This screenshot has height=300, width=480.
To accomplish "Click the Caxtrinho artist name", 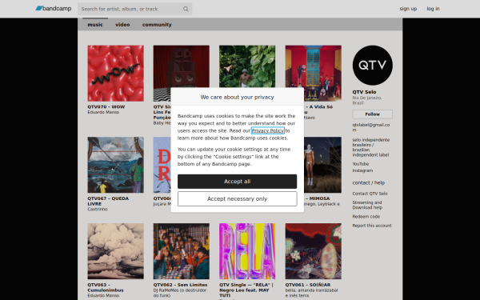I will tap(98, 210).
